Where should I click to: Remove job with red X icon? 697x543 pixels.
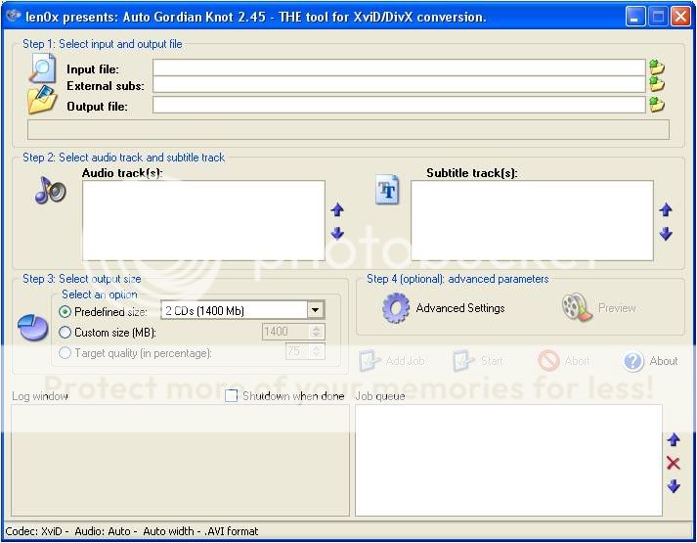tap(673, 463)
